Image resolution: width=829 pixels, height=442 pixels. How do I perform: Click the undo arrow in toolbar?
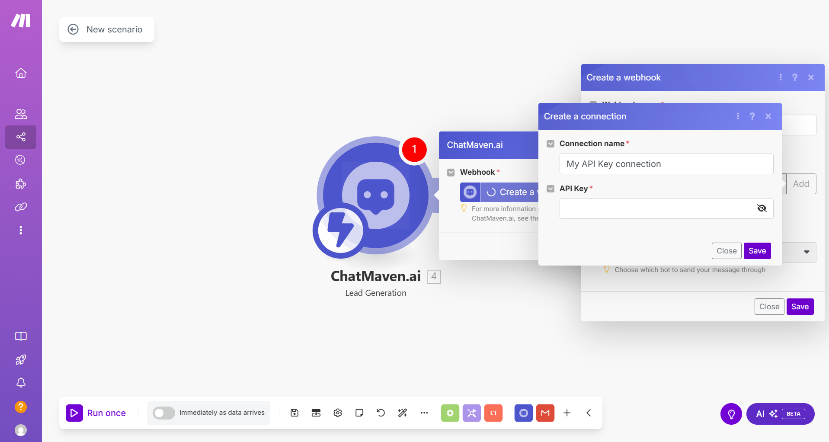tap(381, 413)
